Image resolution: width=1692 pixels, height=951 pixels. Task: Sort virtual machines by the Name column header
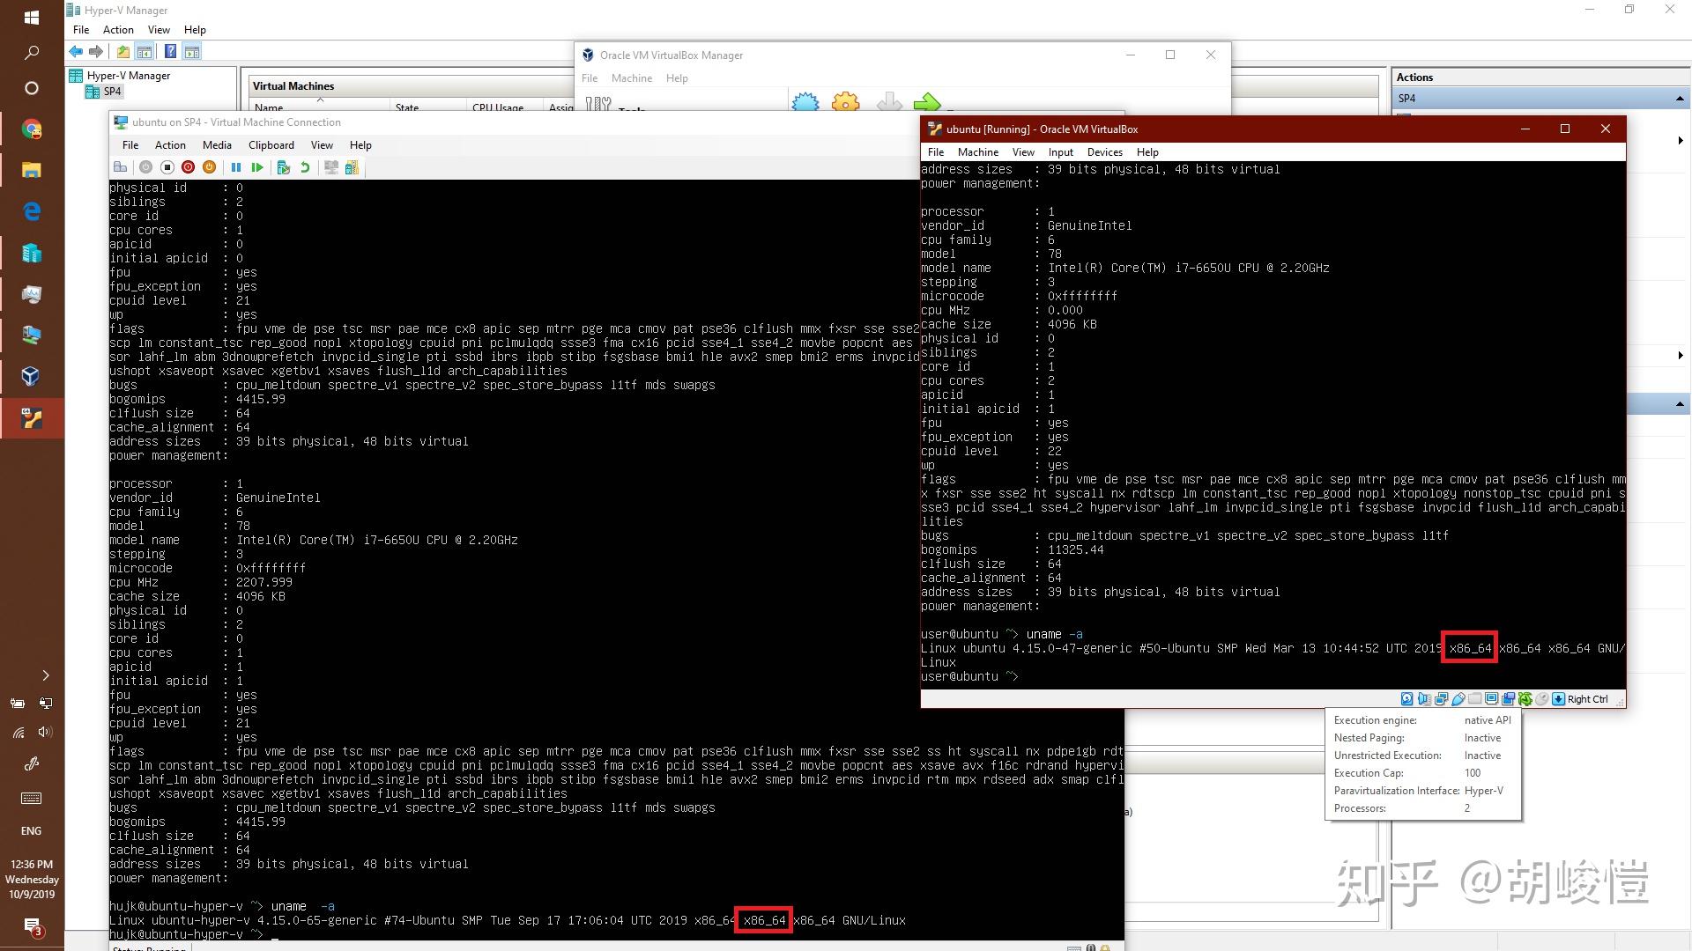click(269, 108)
